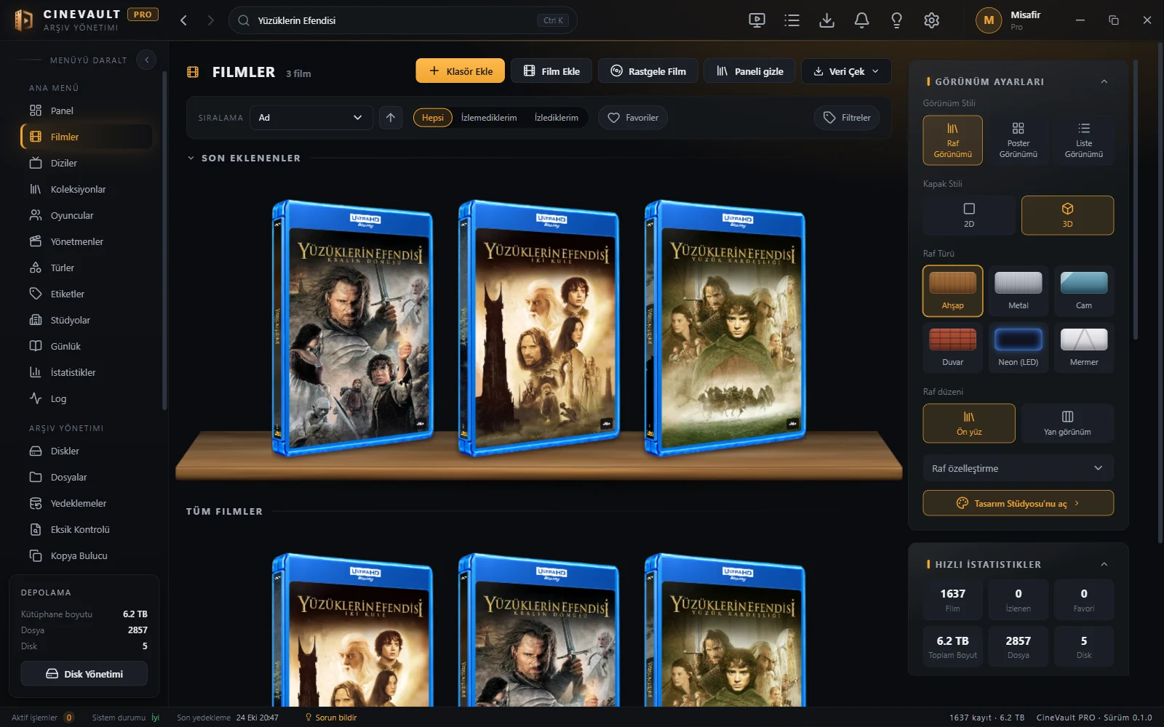Collapse the Görünüm Ayarları panel
Viewport: 1164px width, 727px height.
click(x=1104, y=81)
